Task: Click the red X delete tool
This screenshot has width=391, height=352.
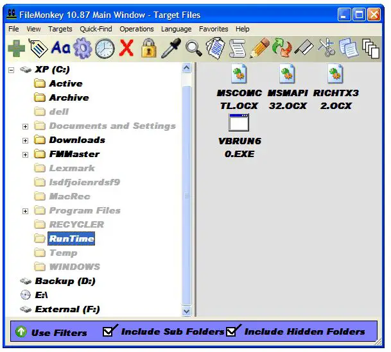Action: pyautogui.click(x=126, y=48)
